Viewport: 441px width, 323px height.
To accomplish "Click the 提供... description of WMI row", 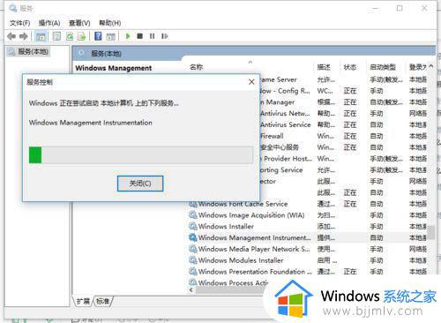I will tap(325, 237).
